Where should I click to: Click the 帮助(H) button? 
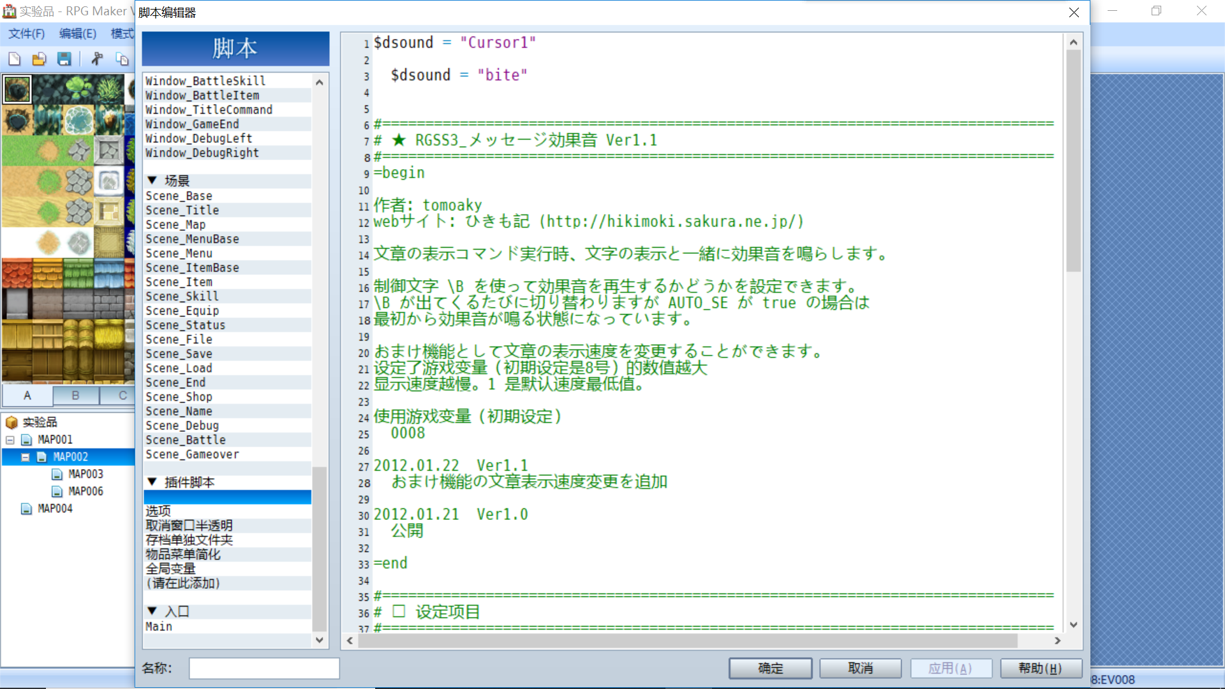1041,668
